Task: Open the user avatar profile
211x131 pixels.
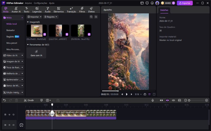Action: point(157,3)
